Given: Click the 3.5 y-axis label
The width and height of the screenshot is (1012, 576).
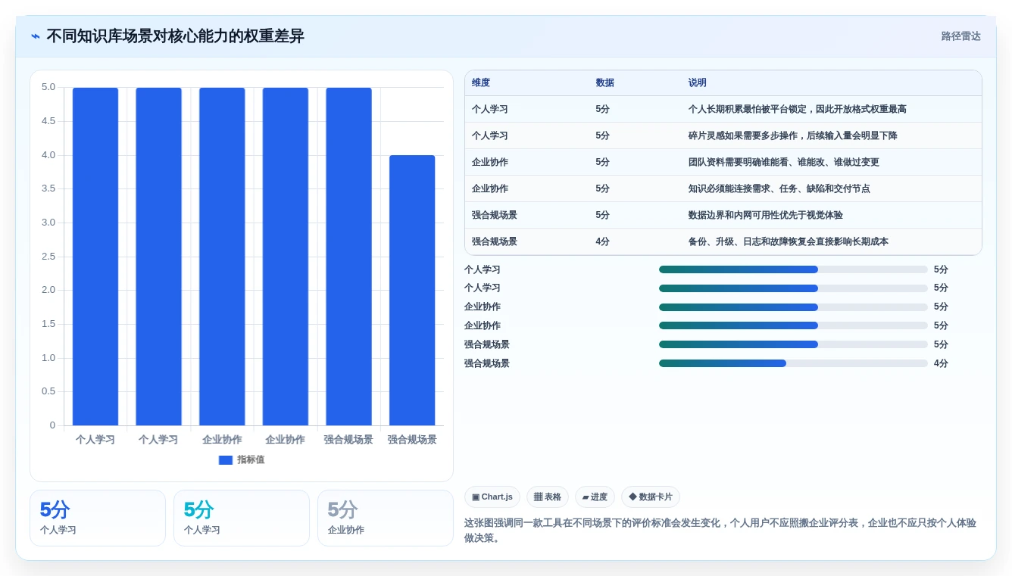Looking at the screenshot, I should pyautogui.click(x=48, y=188).
